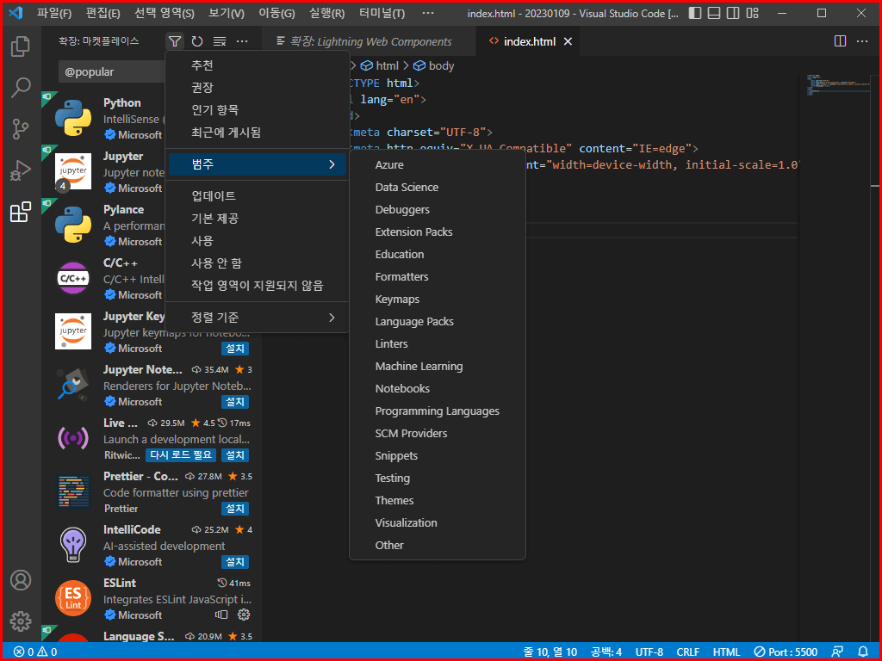Viewport: 882px width, 661px height.
Task: Open ESLint manage gear icon
Action: point(244,615)
